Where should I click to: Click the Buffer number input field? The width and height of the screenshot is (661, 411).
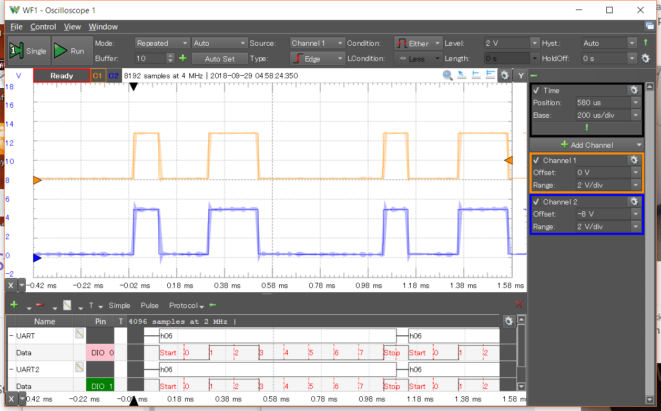tap(150, 58)
